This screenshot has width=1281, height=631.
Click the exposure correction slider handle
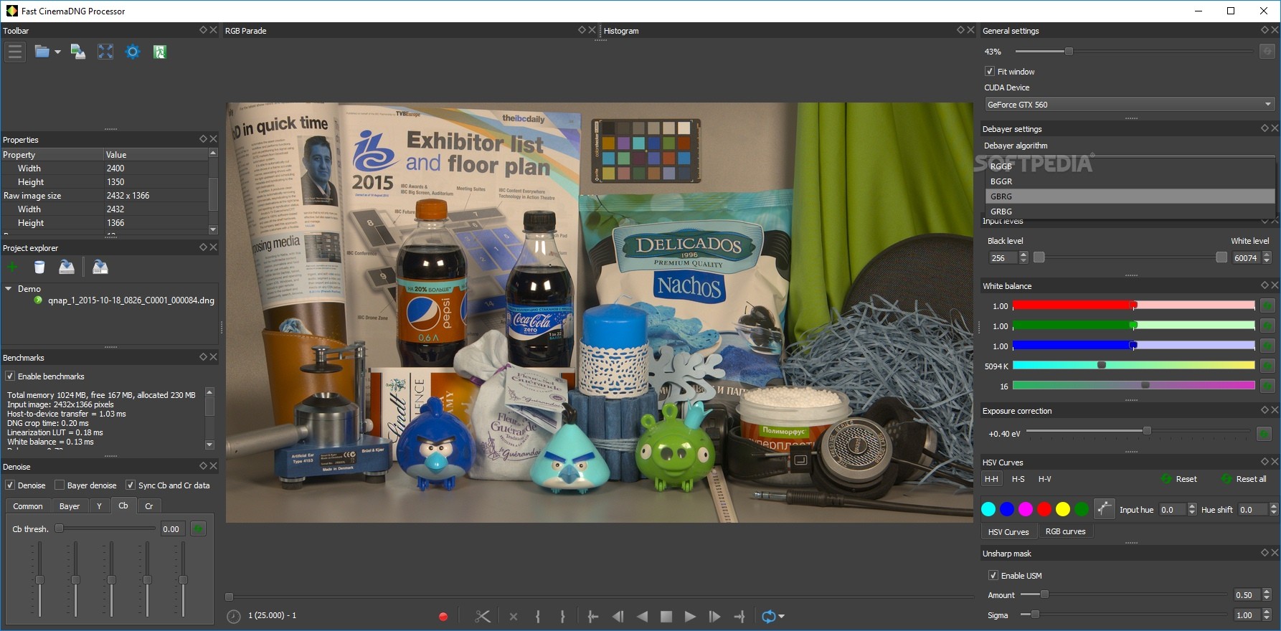(x=1147, y=431)
